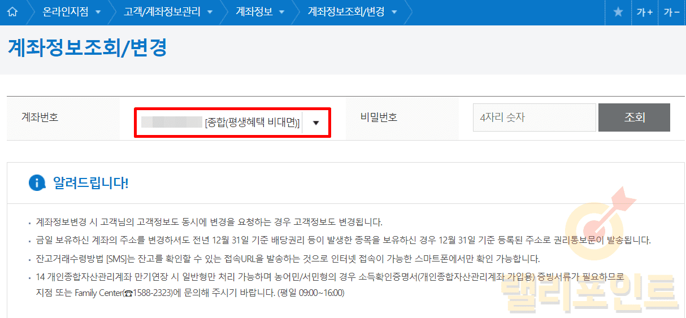Click the large 계좌정보조회/변경 page title
This screenshot has height=318, width=686.
coord(87,47)
